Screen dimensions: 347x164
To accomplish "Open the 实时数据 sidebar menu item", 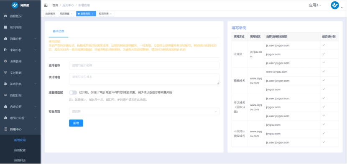I will coord(20,72).
